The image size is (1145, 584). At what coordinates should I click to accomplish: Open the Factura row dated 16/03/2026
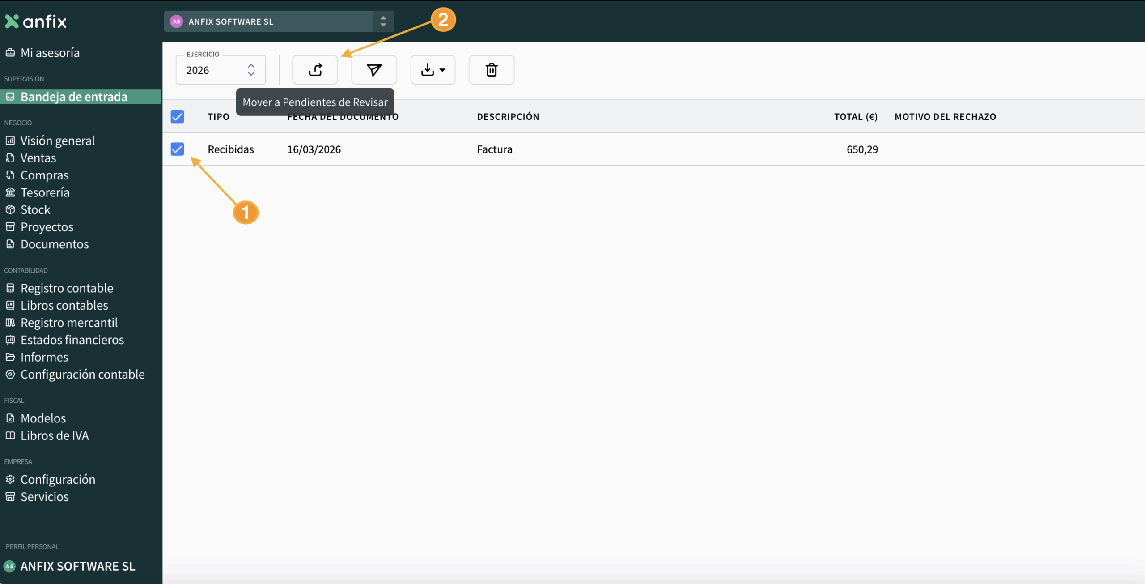click(494, 149)
